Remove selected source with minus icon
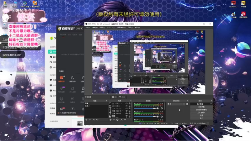 pos(114,120)
